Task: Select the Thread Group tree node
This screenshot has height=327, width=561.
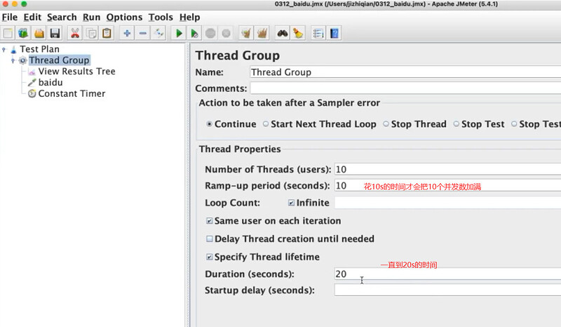Action: (x=59, y=60)
